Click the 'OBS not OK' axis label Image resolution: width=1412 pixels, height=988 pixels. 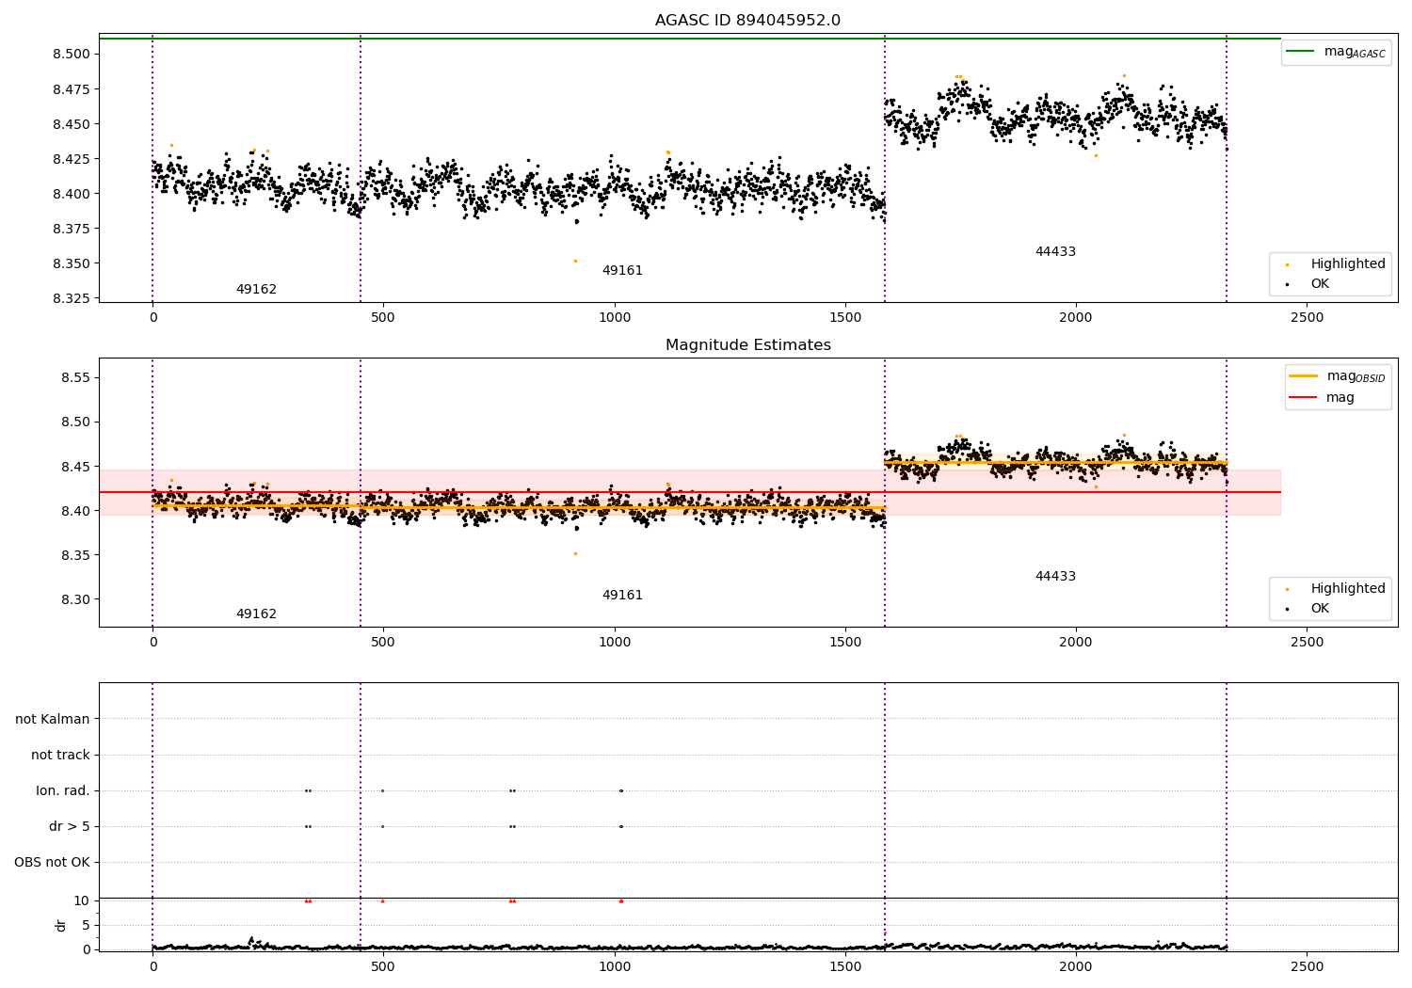(52, 862)
